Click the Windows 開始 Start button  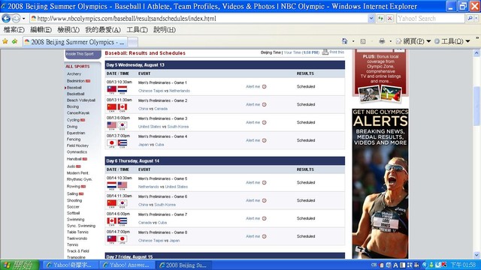pos(20,265)
